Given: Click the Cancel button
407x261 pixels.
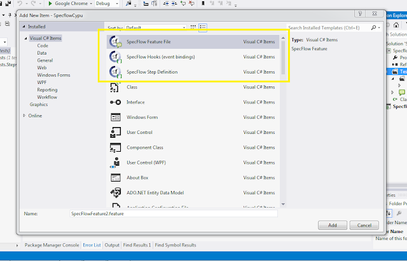Looking at the screenshot, I should coord(364,225).
